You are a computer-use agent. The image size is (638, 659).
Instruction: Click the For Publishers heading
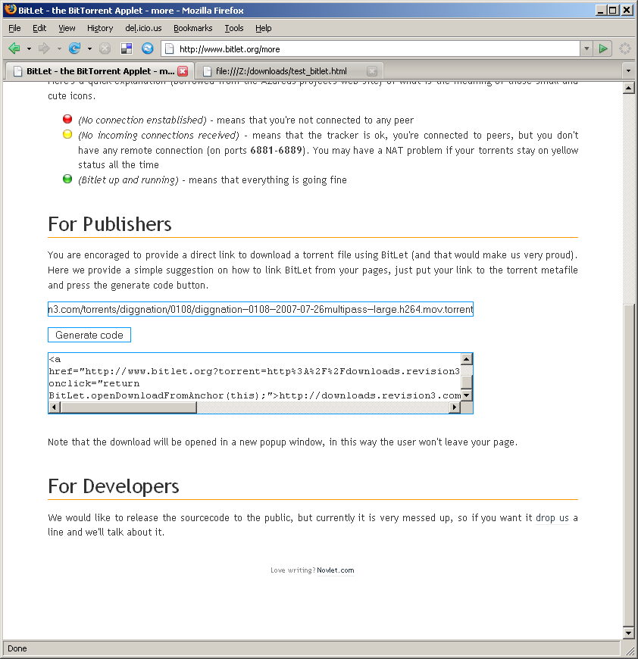110,224
